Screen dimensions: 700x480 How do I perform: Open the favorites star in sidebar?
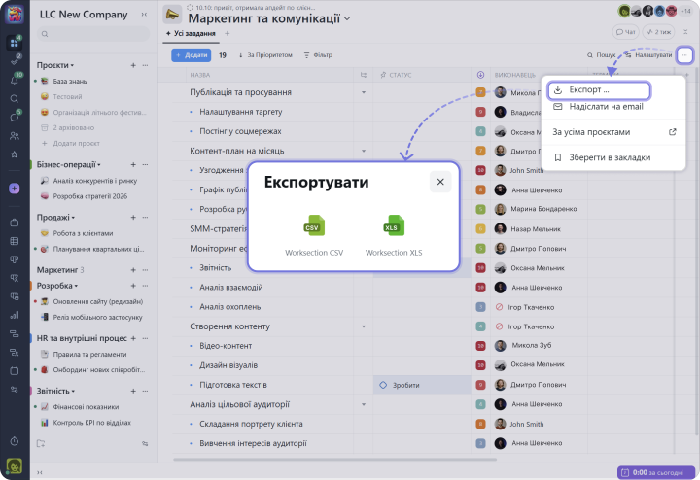pyautogui.click(x=15, y=154)
